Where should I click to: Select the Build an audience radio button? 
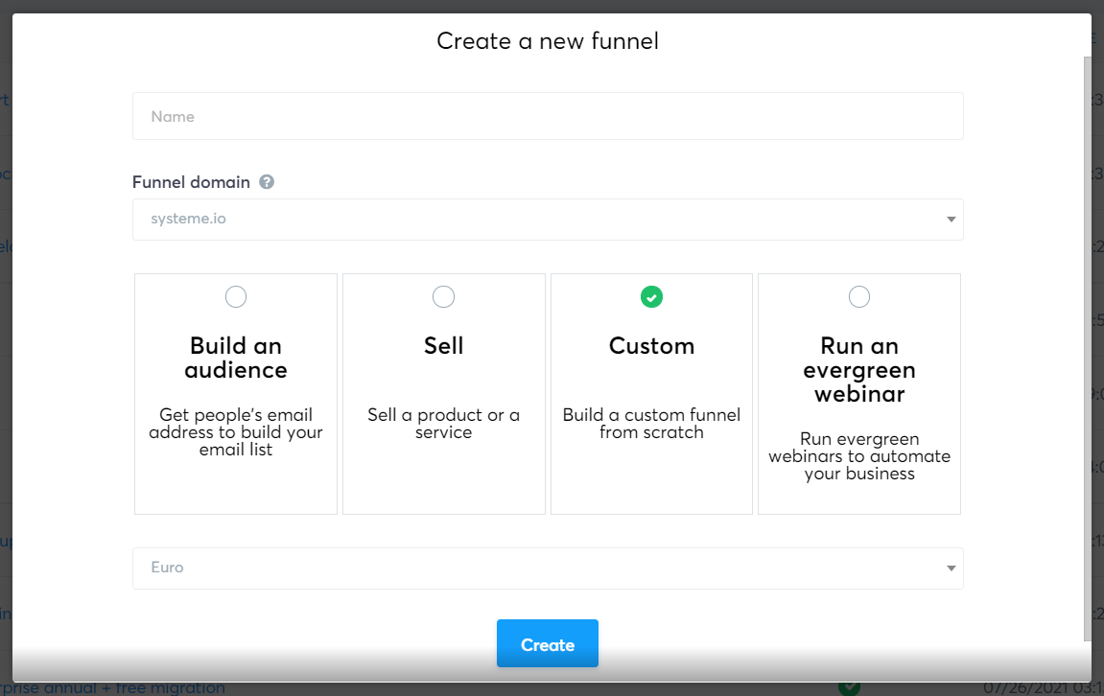[x=236, y=297]
